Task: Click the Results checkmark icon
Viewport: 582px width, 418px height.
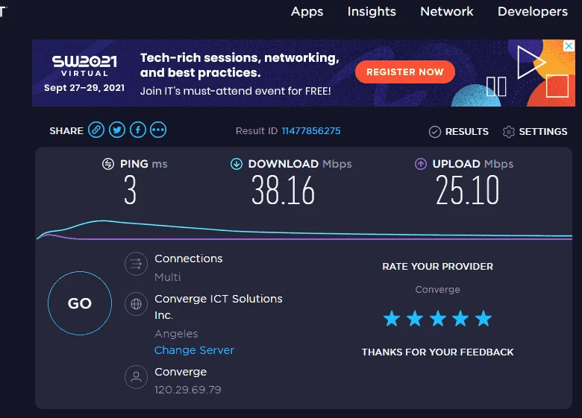Action: (x=435, y=132)
